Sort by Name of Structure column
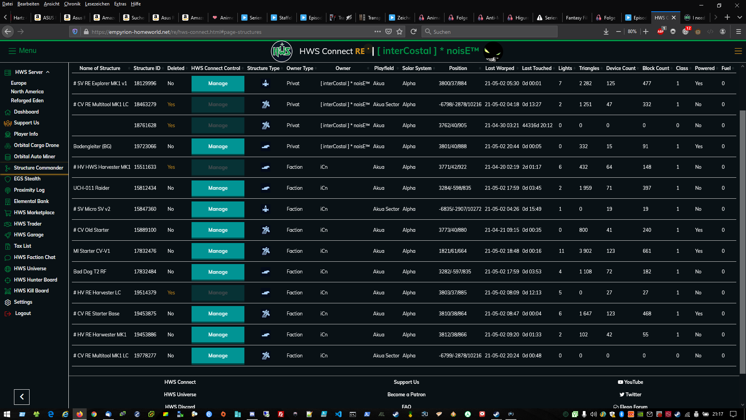 pos(100,68)
